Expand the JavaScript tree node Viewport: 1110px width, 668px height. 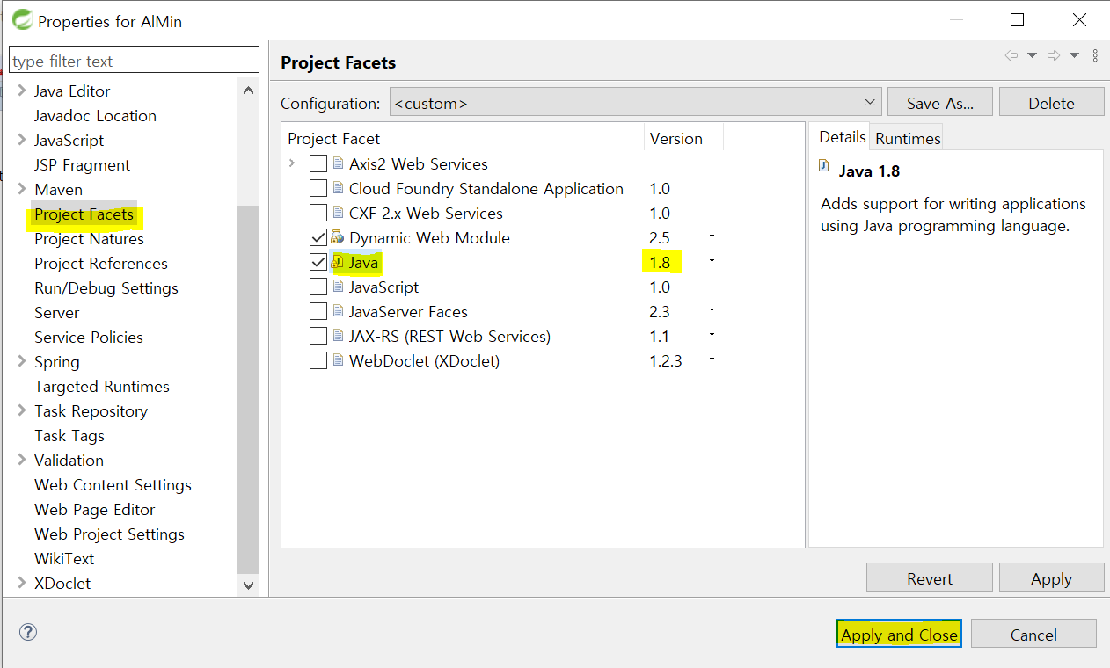point(22,140)
